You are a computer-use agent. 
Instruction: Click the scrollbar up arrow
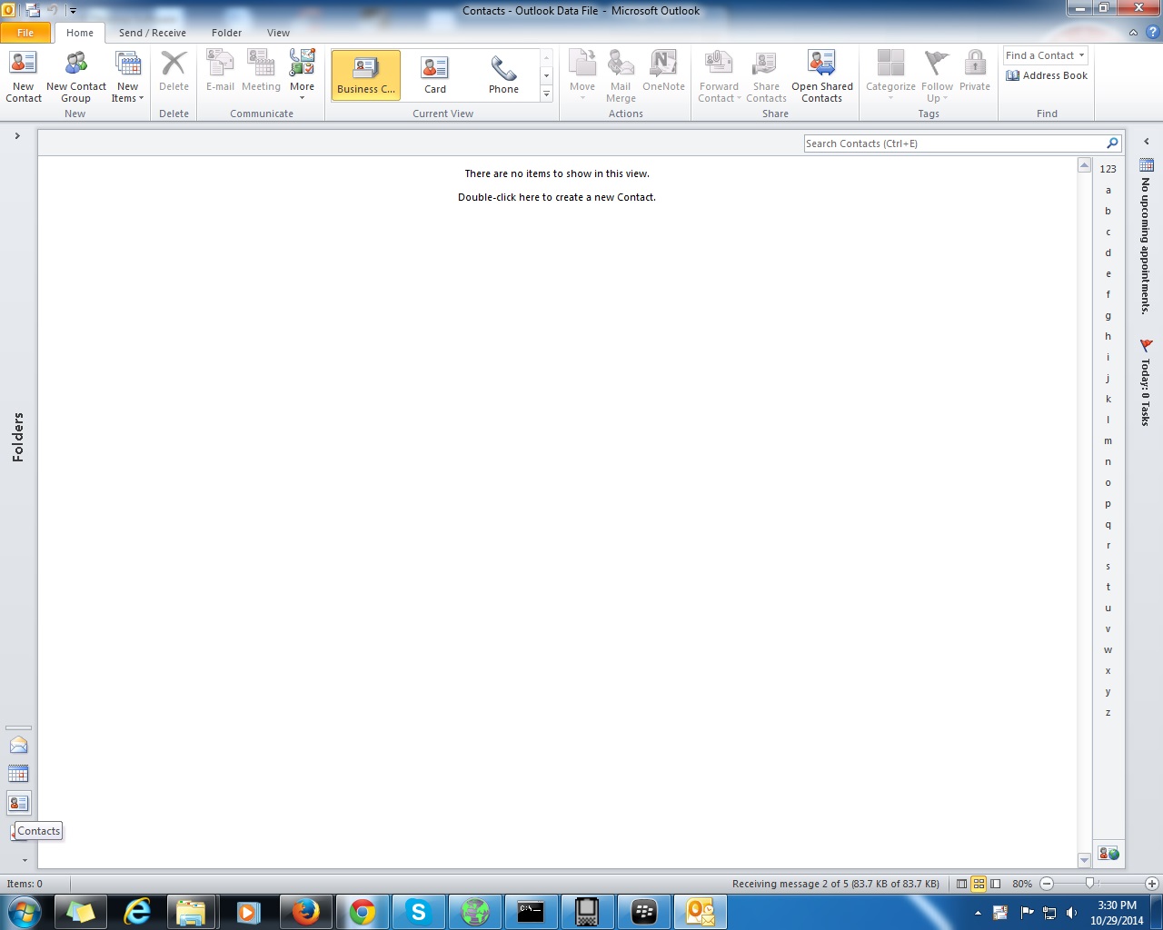pos(1084,165)
